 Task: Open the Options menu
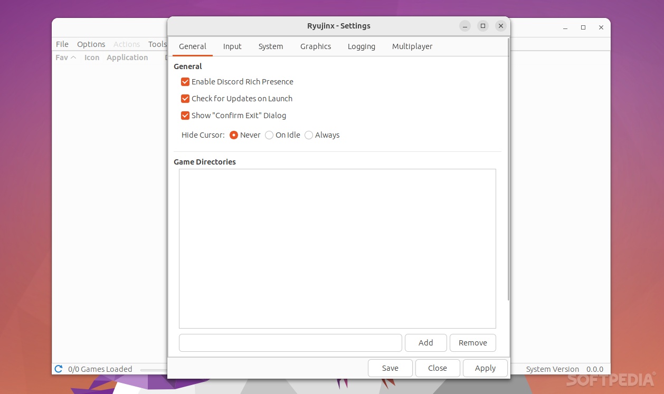pos(91,44)
